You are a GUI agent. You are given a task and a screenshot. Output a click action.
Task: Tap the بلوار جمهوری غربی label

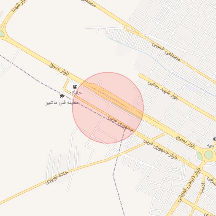[x=160, y=149]
